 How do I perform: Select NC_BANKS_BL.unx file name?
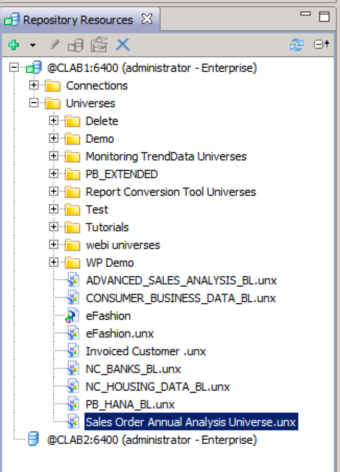tap(133, 369)
